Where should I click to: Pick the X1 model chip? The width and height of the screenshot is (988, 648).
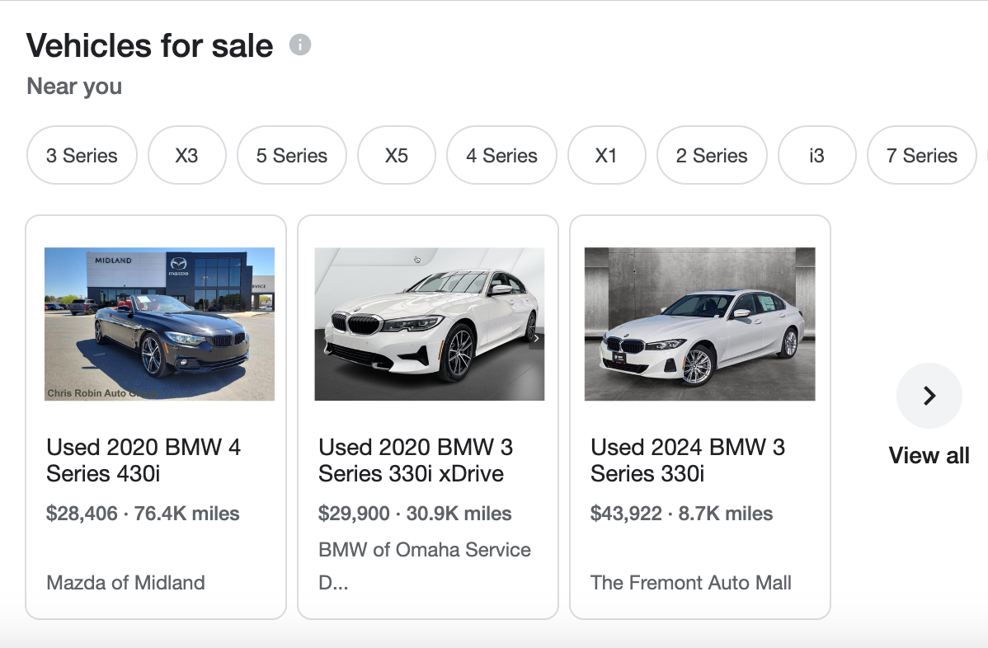pyautogui.click(x=606, y=156)
